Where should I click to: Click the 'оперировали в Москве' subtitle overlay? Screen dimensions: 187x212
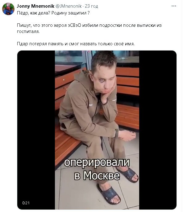click(x=97, y=169)
